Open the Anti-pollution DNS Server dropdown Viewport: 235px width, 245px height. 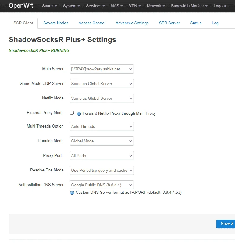point(102,185)
